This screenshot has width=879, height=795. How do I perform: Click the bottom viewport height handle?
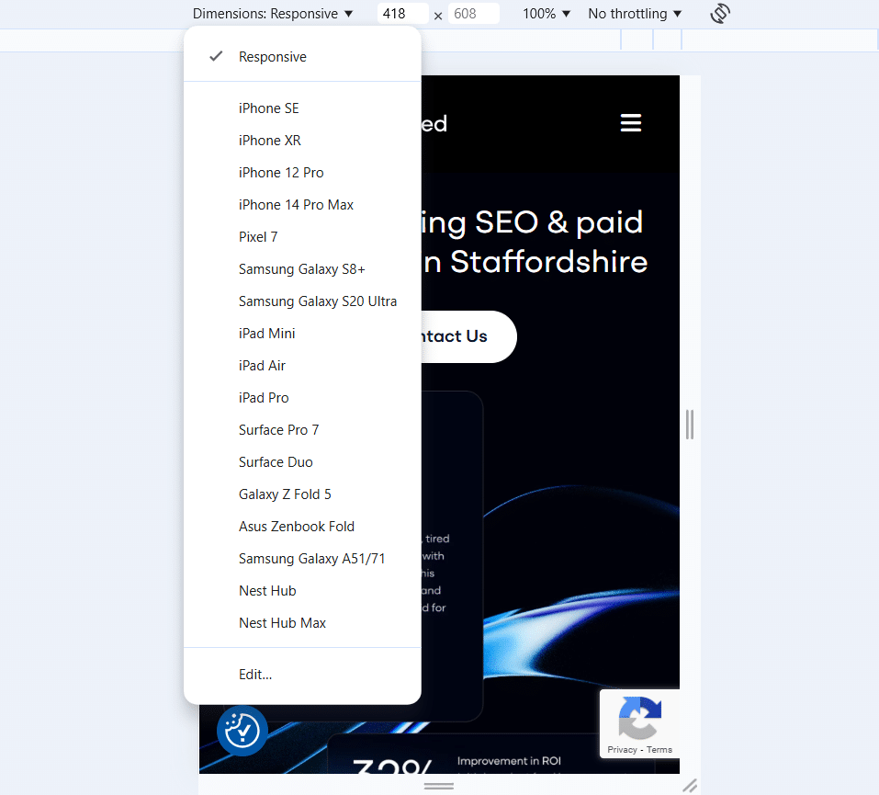pos(439,786)
